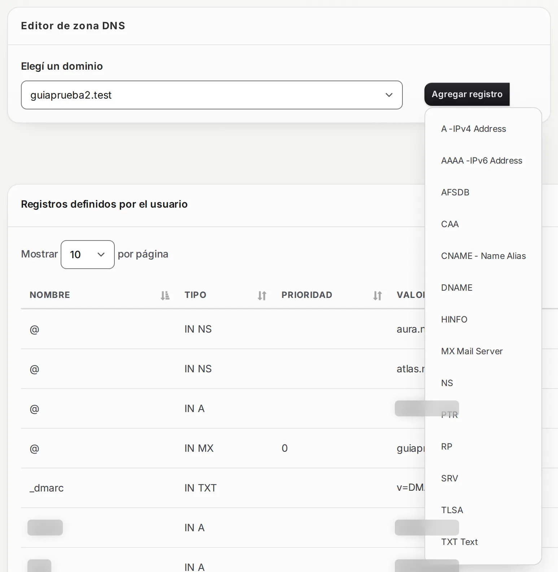Open the 10 per page dropdown
This screenshot has width=558, height=572.
tap(88, 255)
